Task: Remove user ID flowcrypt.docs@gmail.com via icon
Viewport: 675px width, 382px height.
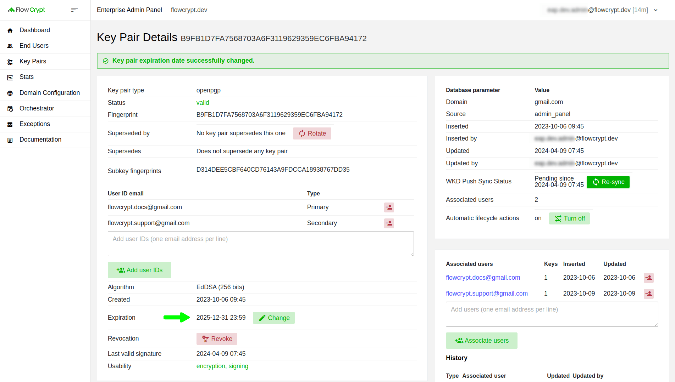Action: pos(389,207)
